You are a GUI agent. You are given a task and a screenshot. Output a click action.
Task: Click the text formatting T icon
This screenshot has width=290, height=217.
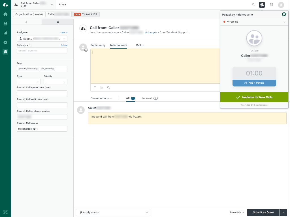click(95, 88)
